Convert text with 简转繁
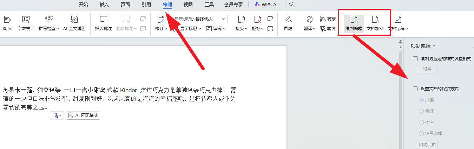The width and height of the screenshot is (474, 149). pos(328,19)
